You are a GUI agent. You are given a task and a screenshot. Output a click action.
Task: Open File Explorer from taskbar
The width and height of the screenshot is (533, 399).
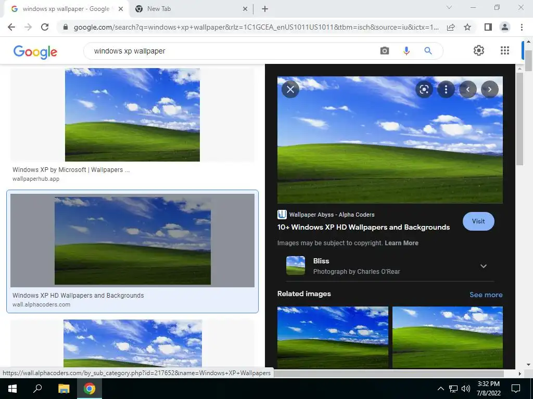pos(64,389)
